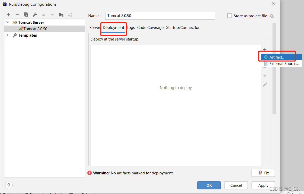
Task: Click the 'Nothing to deploy' text
Action: pos(176,88)
